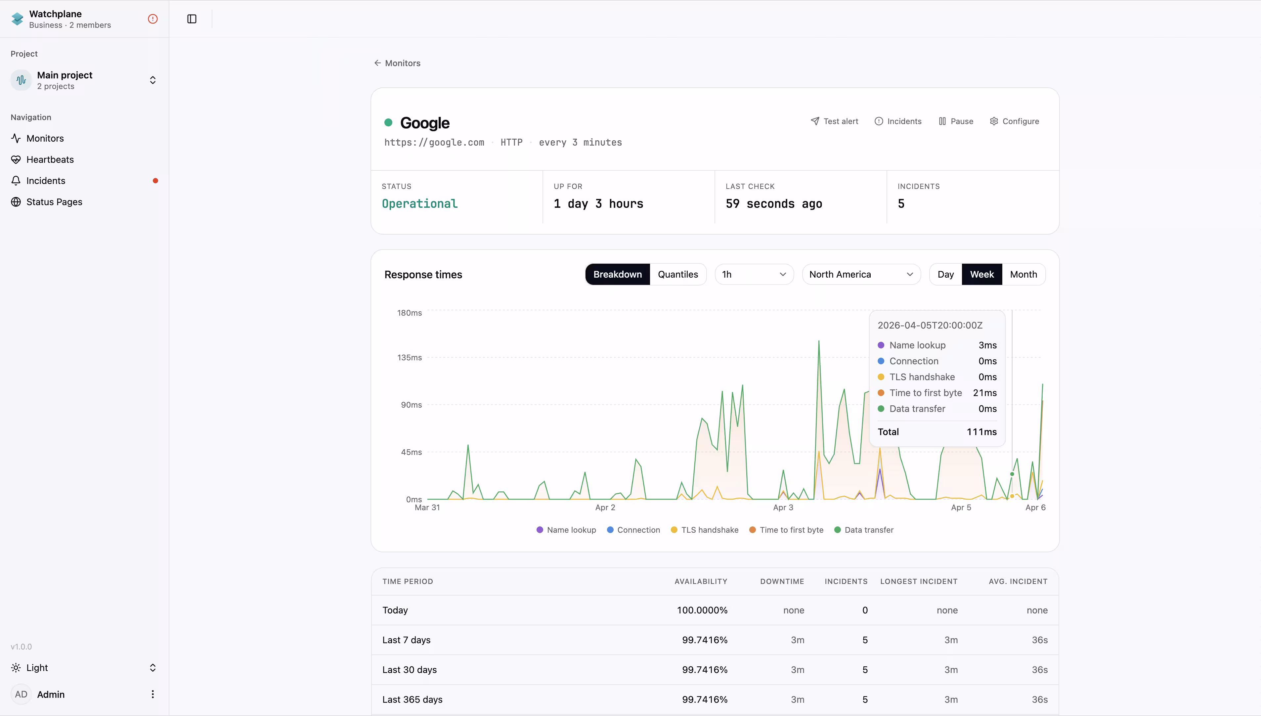Viewport: 1261px width, 716px height.
Task: Click the https://google.com URL text
Action: 434,143
